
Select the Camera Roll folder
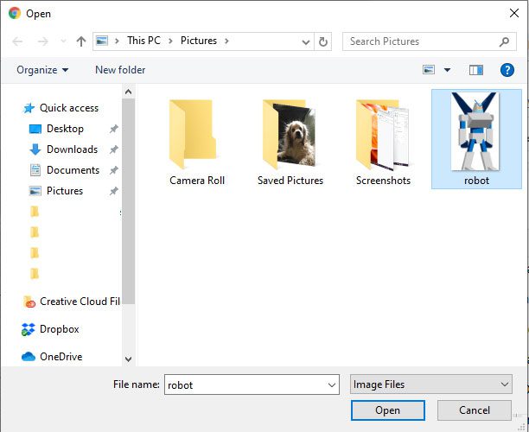pos(197,143)
